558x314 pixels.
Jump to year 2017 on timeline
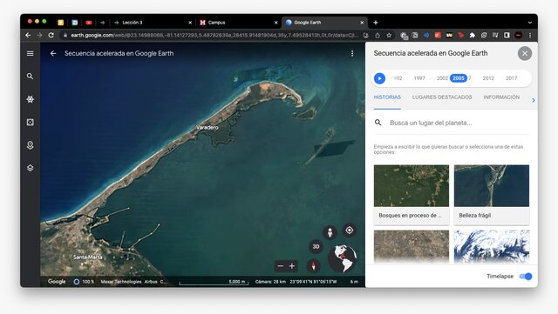pyautogui.click(x=512, y=78)
